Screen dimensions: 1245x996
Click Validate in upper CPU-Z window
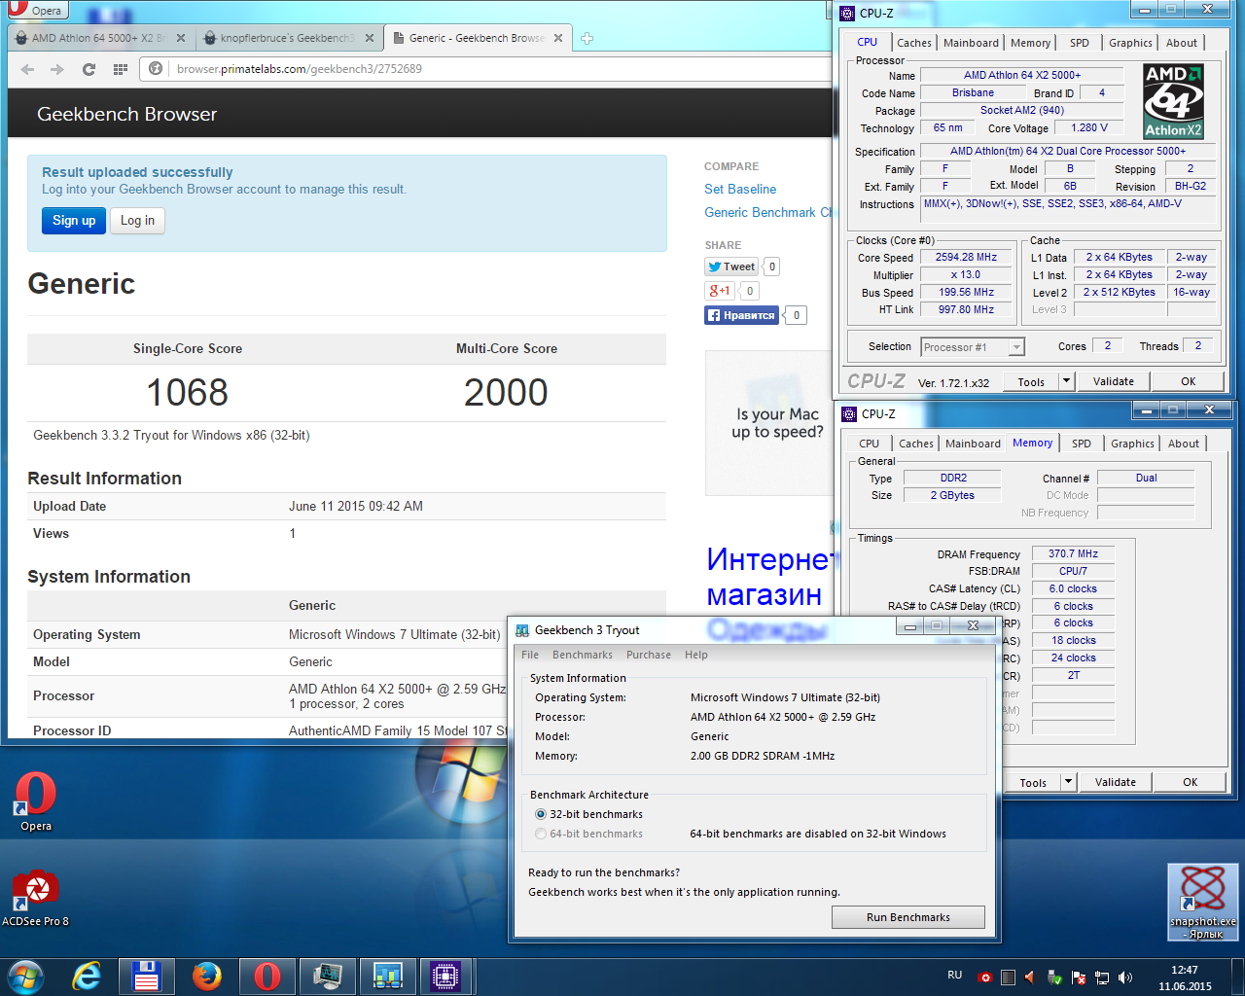pos(1114,381)
